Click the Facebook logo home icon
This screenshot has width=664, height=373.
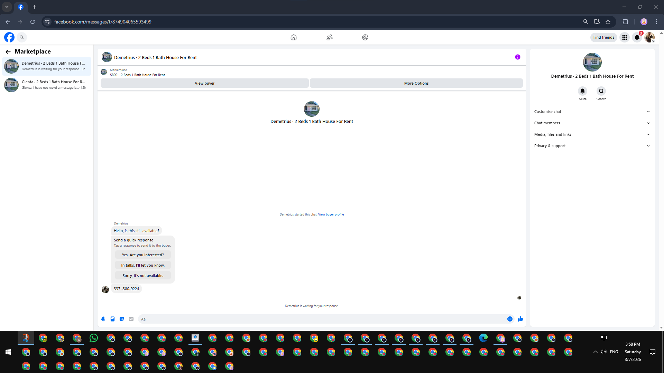(x=9, y=37)
